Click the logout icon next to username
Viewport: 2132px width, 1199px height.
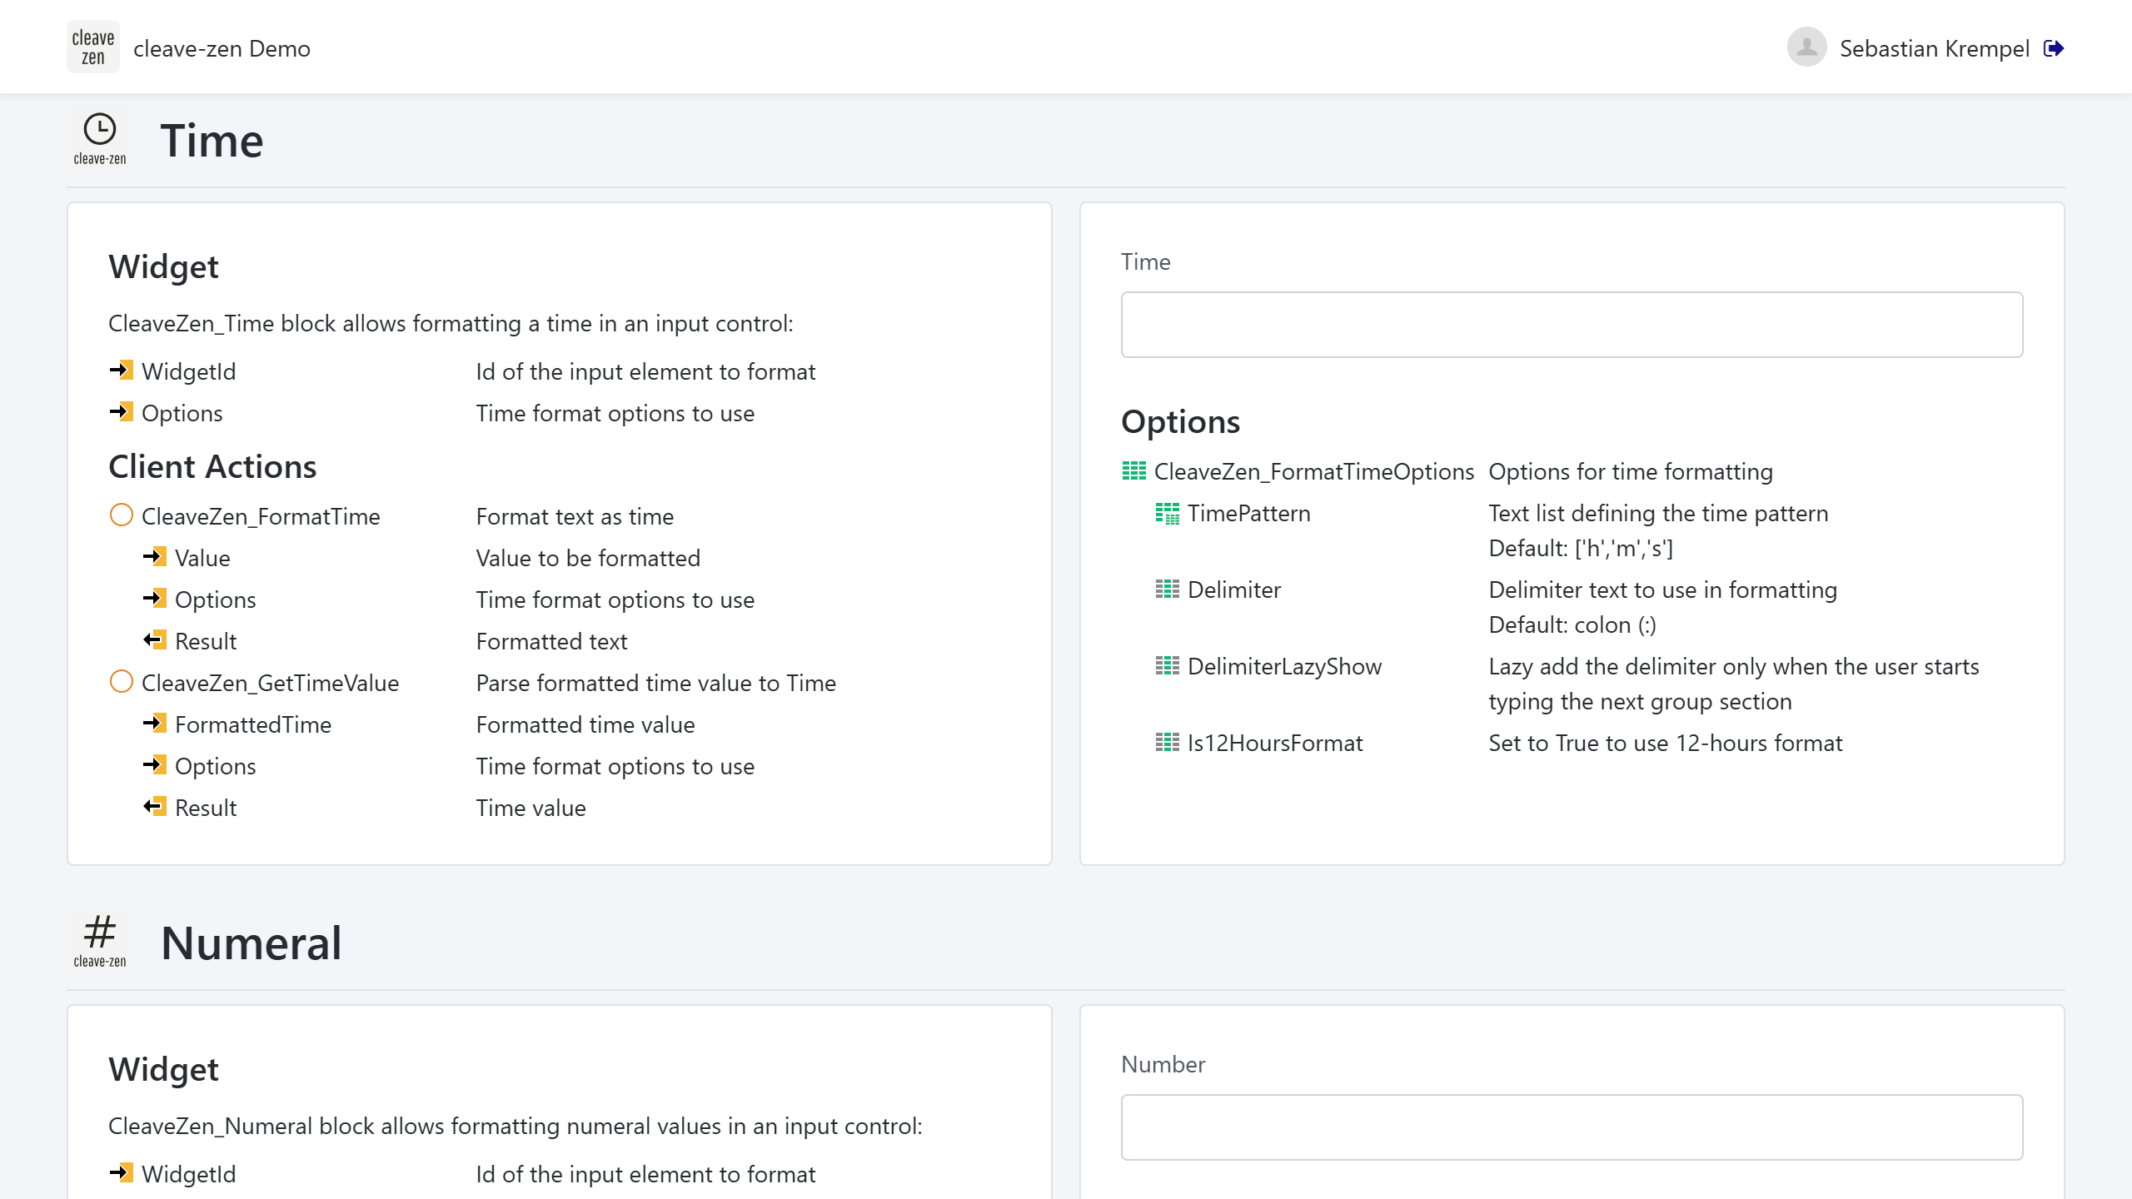pos(2054,48)
